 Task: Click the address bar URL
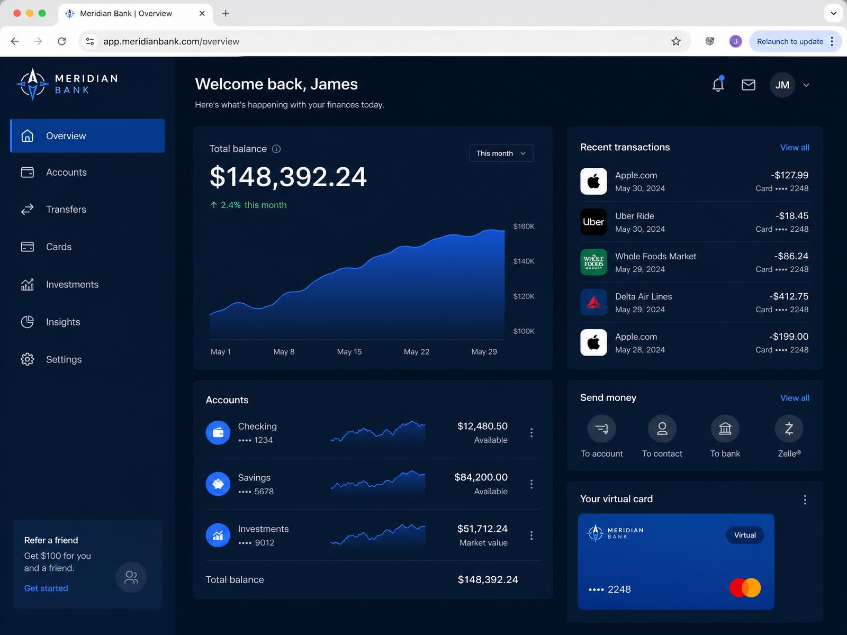[171, 41]
